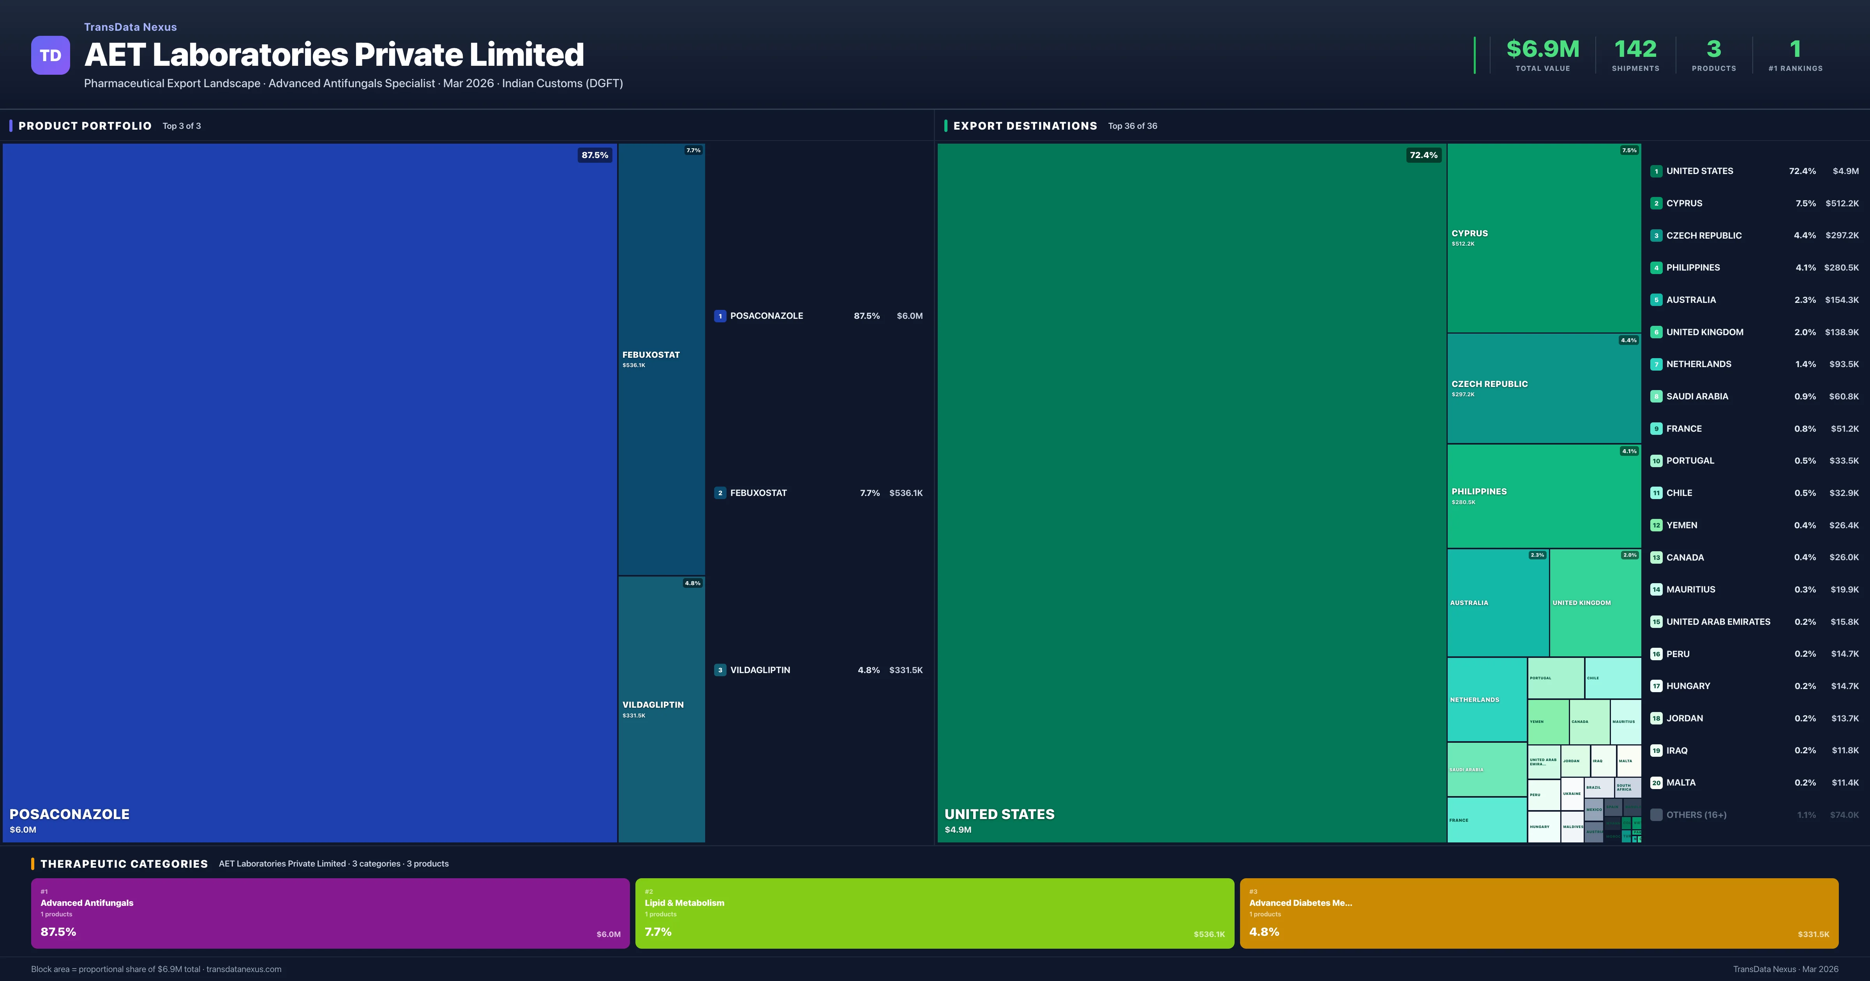Screen dimensions: 1870x981
Task: Click the Export Destinations section header
Action: click(x=1024, y=125)
